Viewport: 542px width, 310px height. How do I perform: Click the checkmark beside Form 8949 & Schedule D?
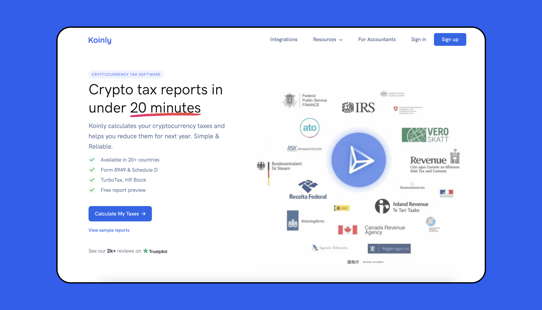pyautogui.click(x=92, y=170)
